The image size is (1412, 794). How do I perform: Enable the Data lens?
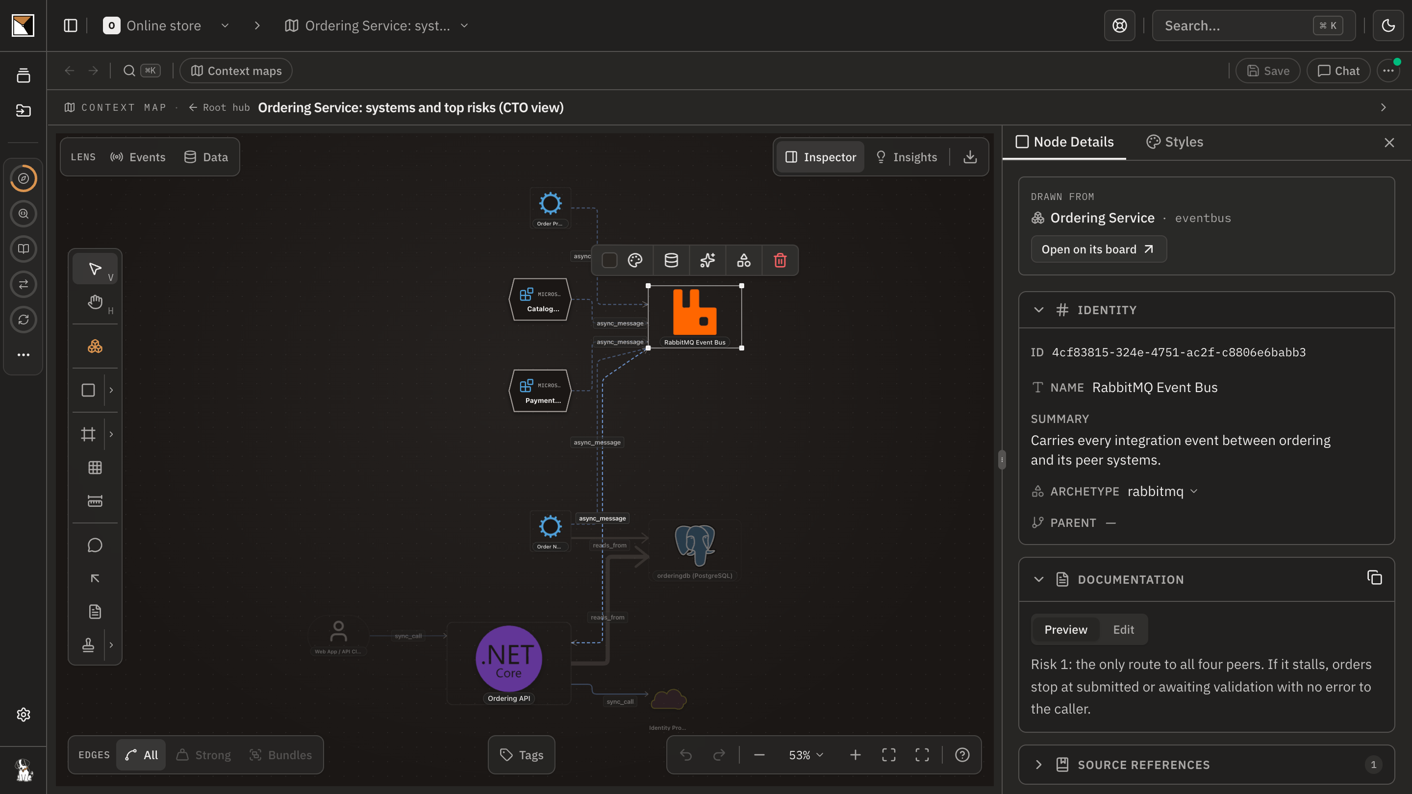[x=206, y=157]
